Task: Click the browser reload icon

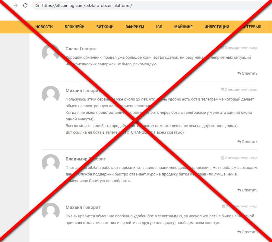Action: (x=25, y=5)
